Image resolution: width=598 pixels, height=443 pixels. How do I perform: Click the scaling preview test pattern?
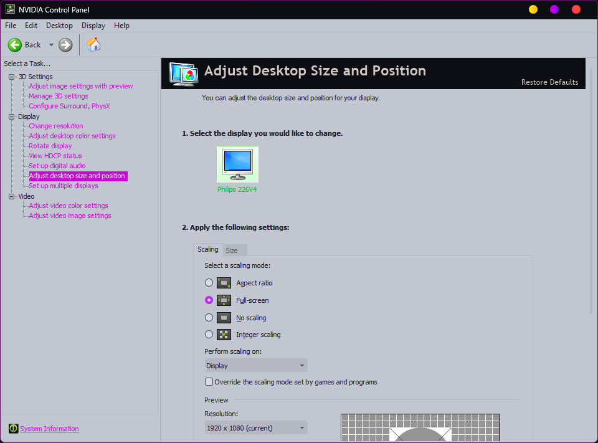pyautogui.click(x=420, y=427)
